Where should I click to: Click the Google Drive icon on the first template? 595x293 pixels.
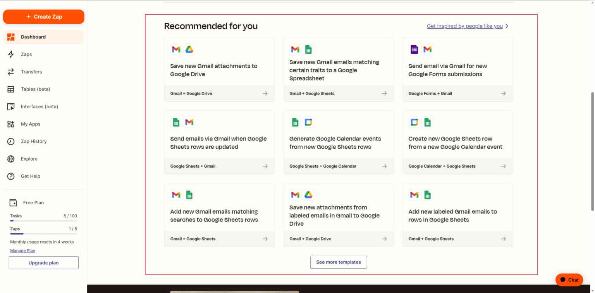point(189,49)
